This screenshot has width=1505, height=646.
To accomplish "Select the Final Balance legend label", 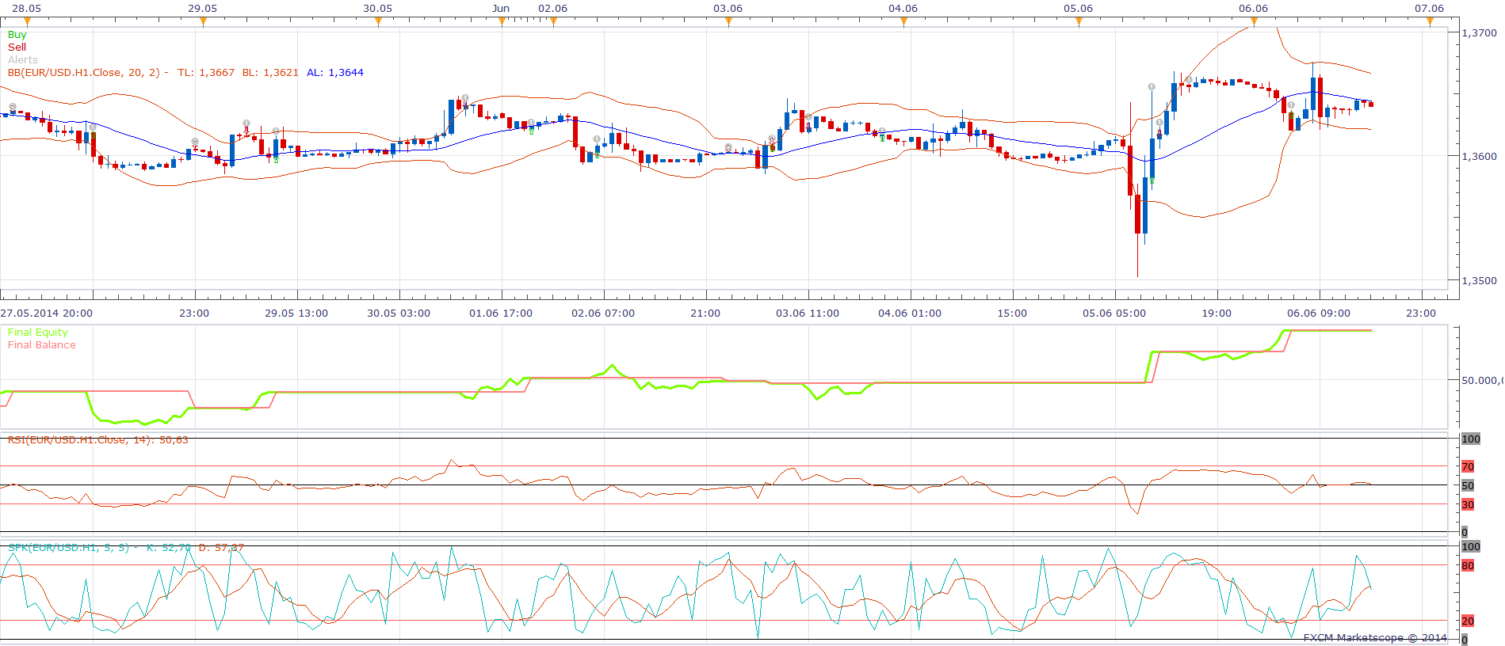I will [41, 344].
